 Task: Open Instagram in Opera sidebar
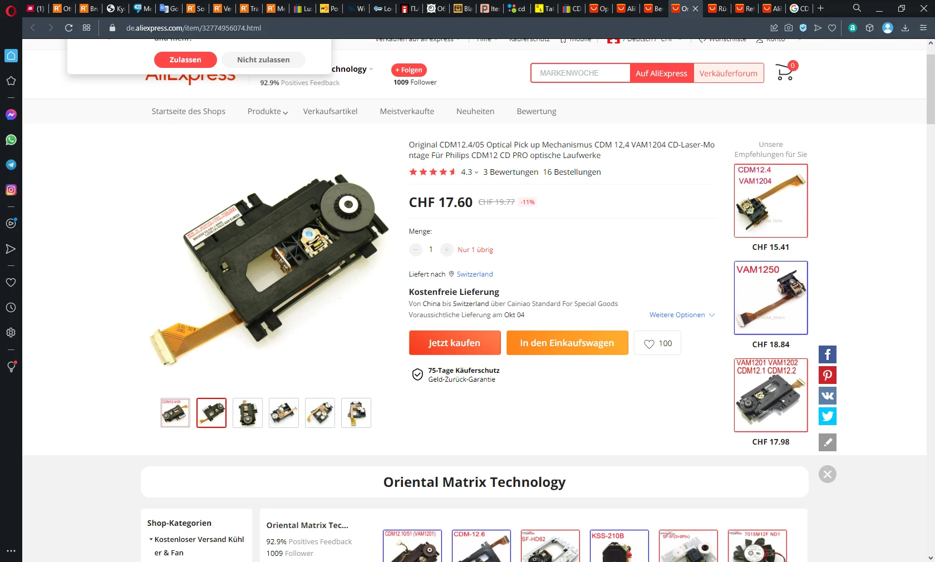pos(11,190)
